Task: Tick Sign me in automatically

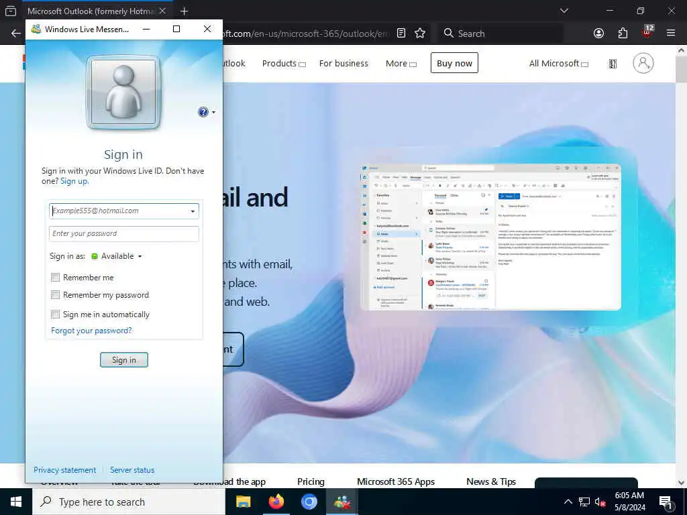Action: coord(55,314)
